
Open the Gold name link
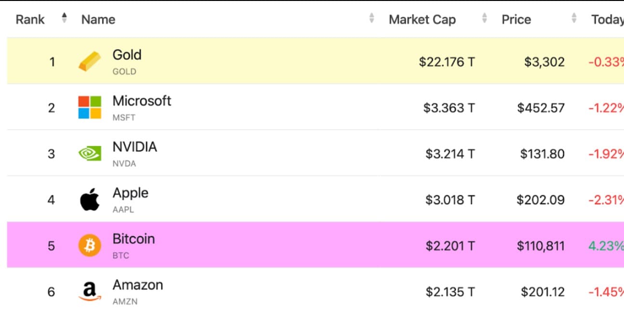(x=127, y=55)
